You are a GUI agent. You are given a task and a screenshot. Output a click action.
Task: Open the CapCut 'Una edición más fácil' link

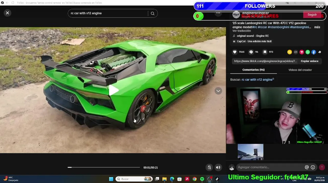[x=252, y=41]
